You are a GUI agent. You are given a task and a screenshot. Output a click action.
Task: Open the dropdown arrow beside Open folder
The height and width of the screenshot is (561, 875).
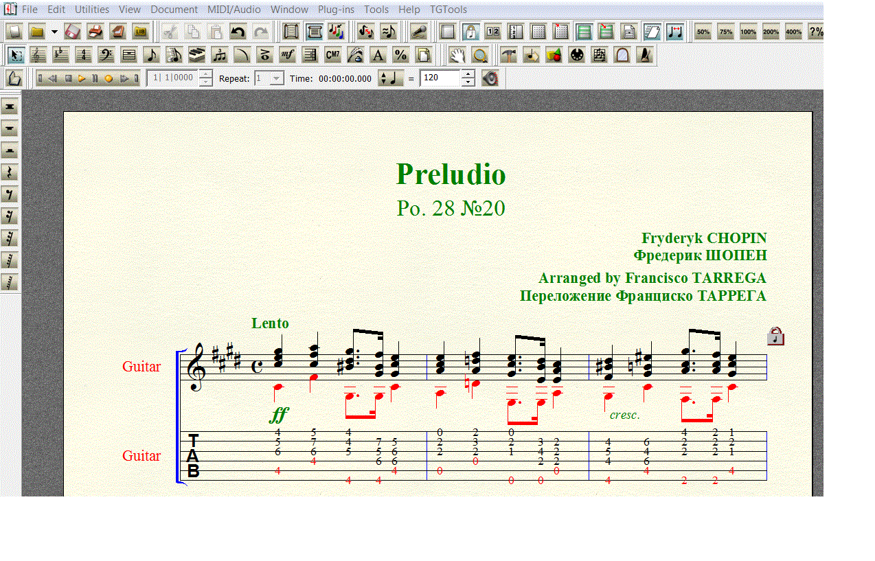pos(54,32)
